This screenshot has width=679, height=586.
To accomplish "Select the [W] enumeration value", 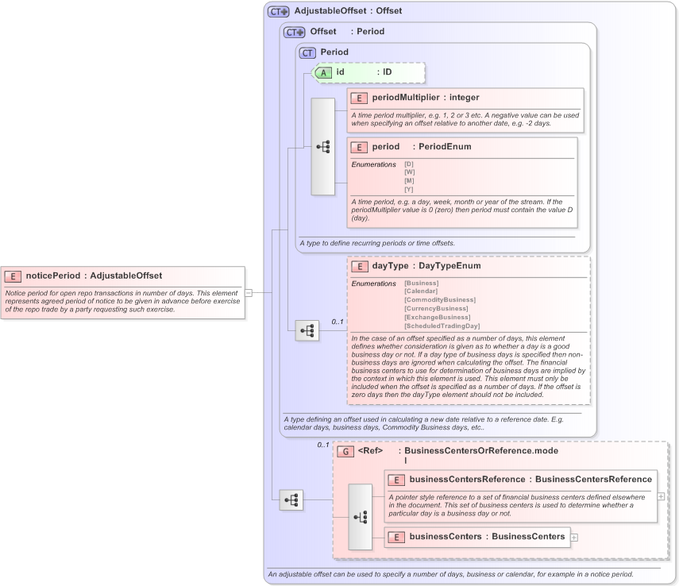I will click(409, 172).
